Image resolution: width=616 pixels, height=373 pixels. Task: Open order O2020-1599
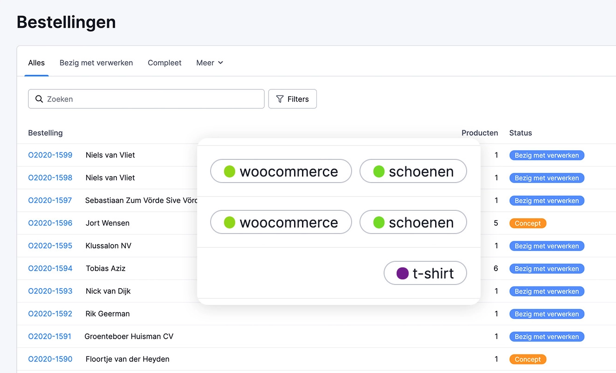tap(50, 155)
